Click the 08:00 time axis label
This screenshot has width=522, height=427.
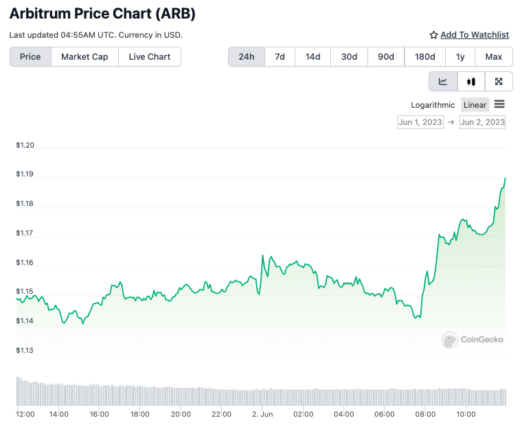[425, 415]
